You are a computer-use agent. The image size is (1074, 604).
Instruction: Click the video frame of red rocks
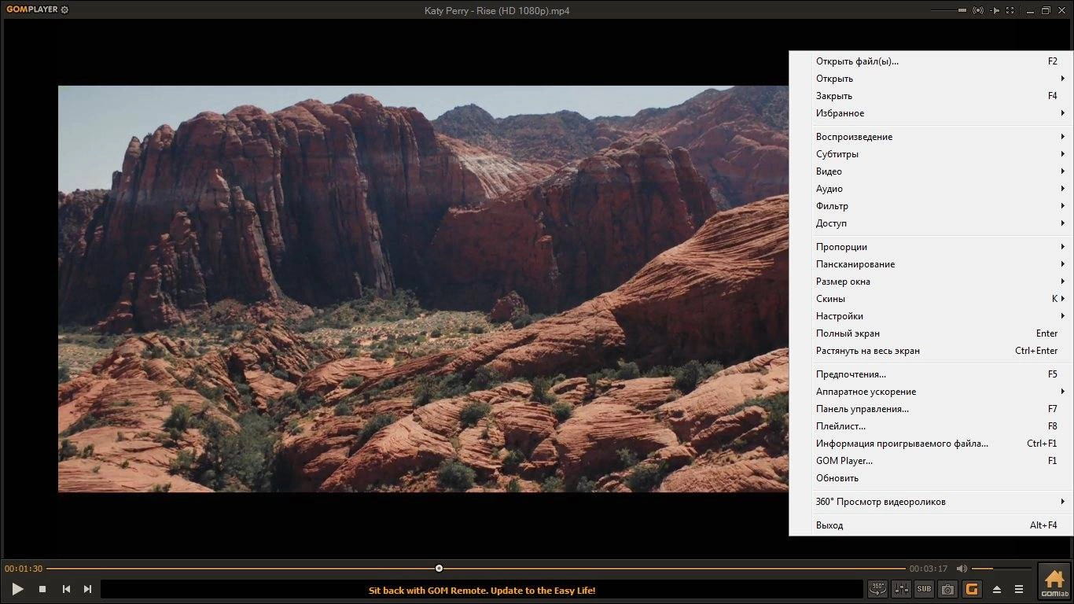point(423,289)
